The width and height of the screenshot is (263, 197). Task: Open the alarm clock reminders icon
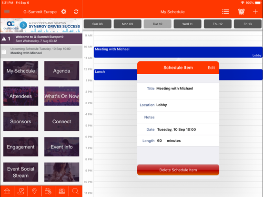241,11
